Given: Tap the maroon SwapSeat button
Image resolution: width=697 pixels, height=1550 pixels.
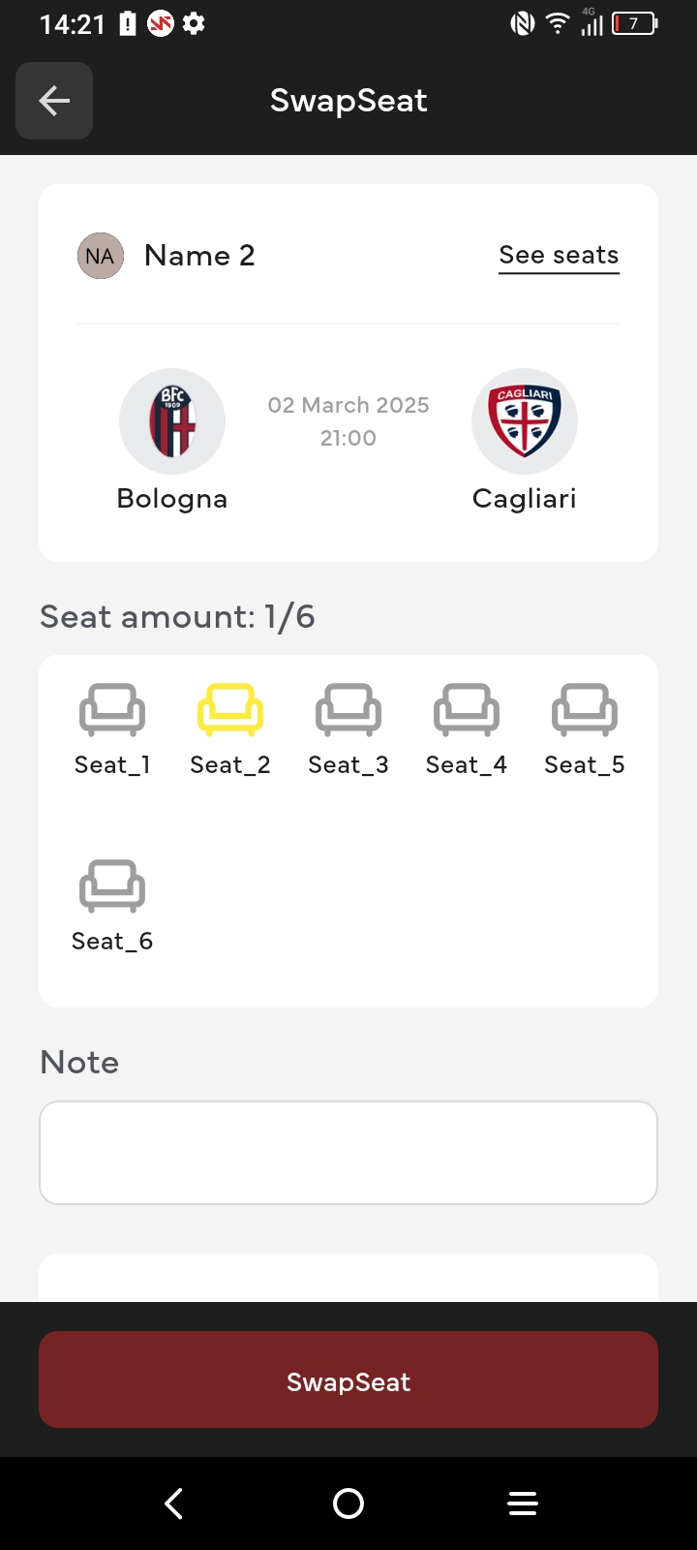Looking at the screenshot, I should coord(348,1379).
